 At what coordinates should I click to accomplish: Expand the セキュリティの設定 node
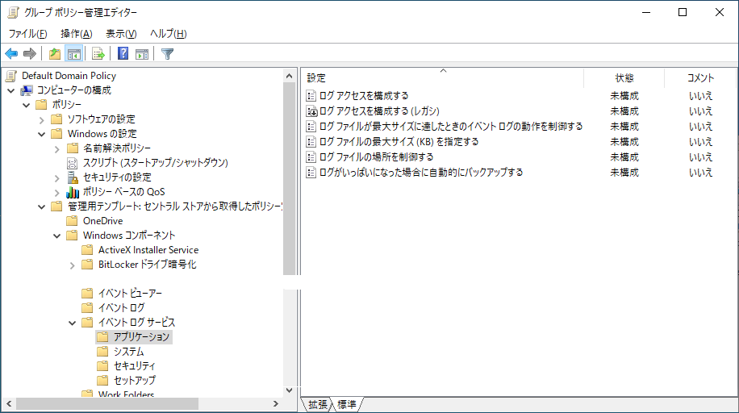(x=56, y=177)
